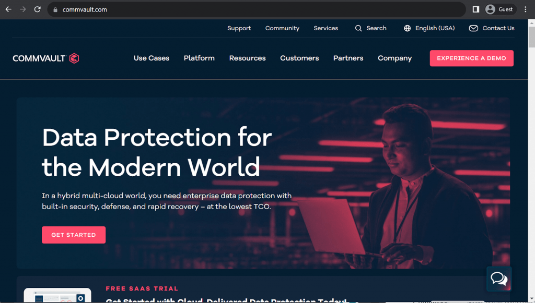This screenshot has width=535, height=303.
Task: Click the hybrid multi-cloud description text
Action: point(167,201)
